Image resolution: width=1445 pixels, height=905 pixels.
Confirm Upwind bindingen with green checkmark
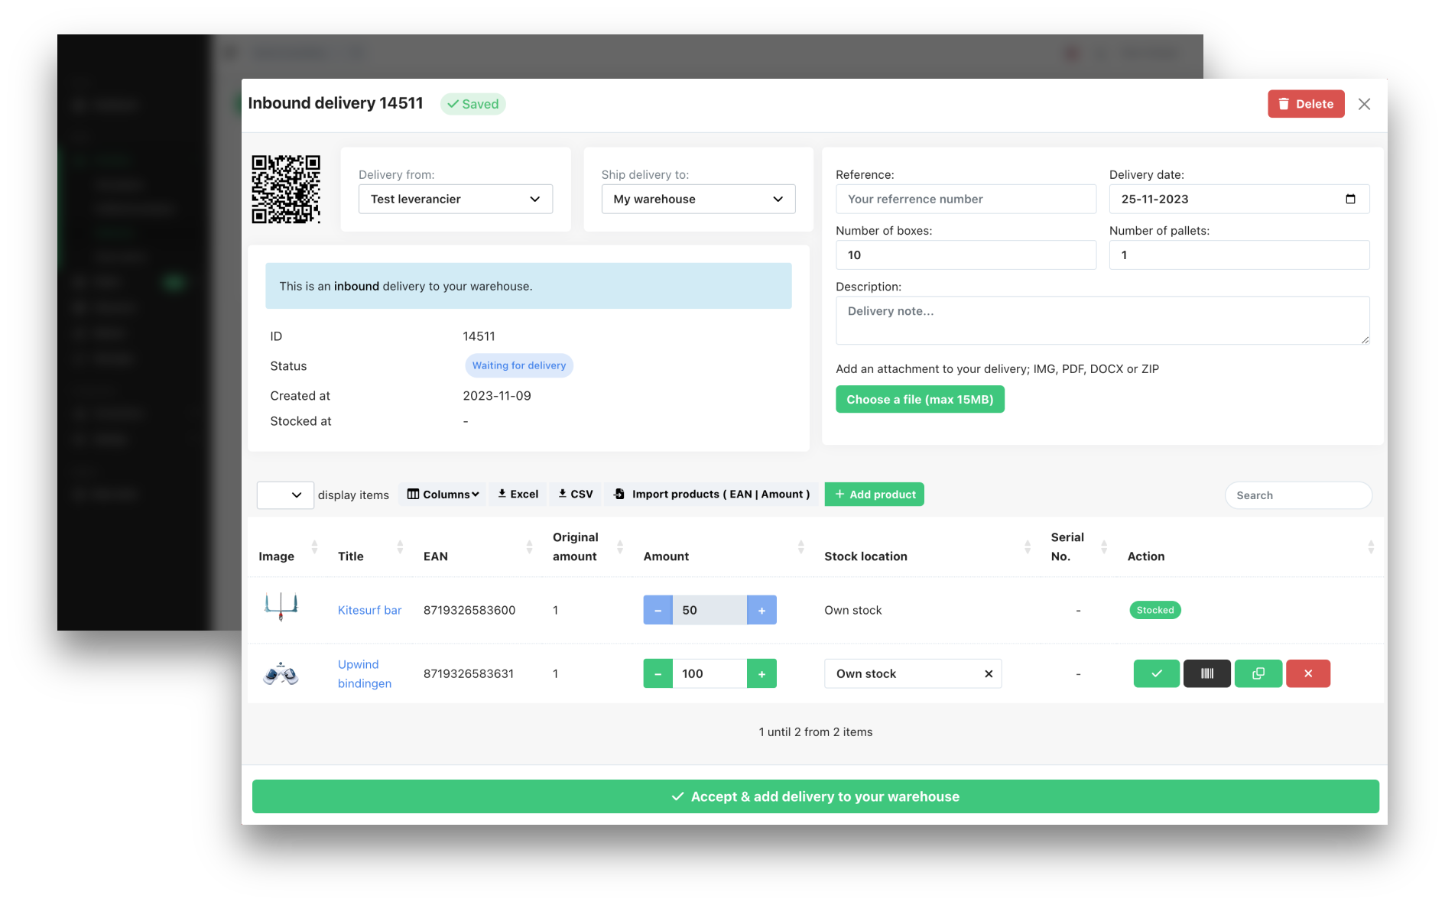tap(1156, 673)
